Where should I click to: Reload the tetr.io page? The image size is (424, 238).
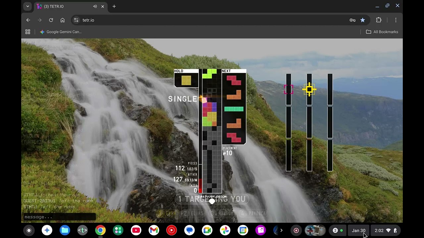pyautogui.click(x=51, y=20)
